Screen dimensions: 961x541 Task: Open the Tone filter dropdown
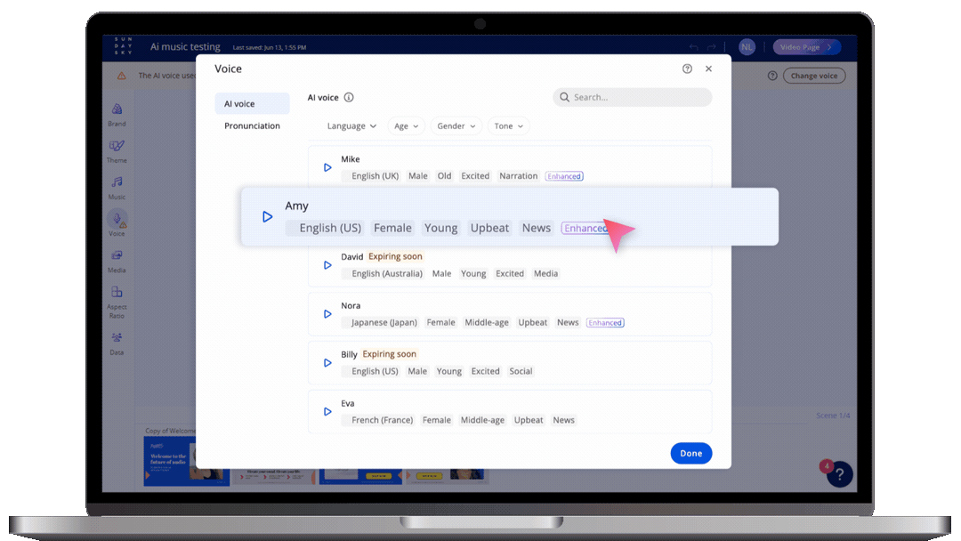click(x=509, y=126)
